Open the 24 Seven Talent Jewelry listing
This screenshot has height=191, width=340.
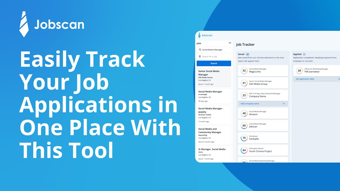[214, 115]
